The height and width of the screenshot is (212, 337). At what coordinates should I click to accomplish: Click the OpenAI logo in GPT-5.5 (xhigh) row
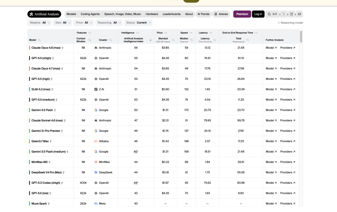click(x=96, y=58)
